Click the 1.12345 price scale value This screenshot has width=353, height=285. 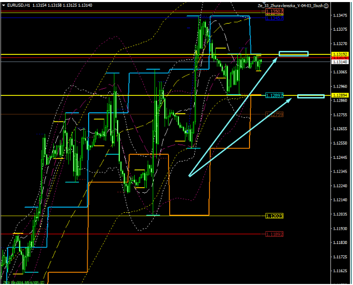coord(340,171)
